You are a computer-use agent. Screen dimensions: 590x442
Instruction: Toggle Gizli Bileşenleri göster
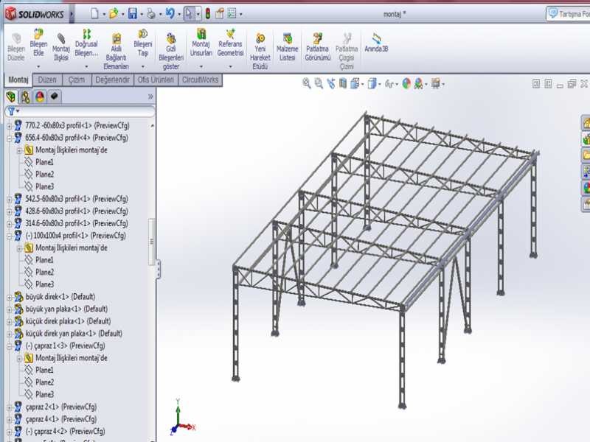tap(171, 46)
